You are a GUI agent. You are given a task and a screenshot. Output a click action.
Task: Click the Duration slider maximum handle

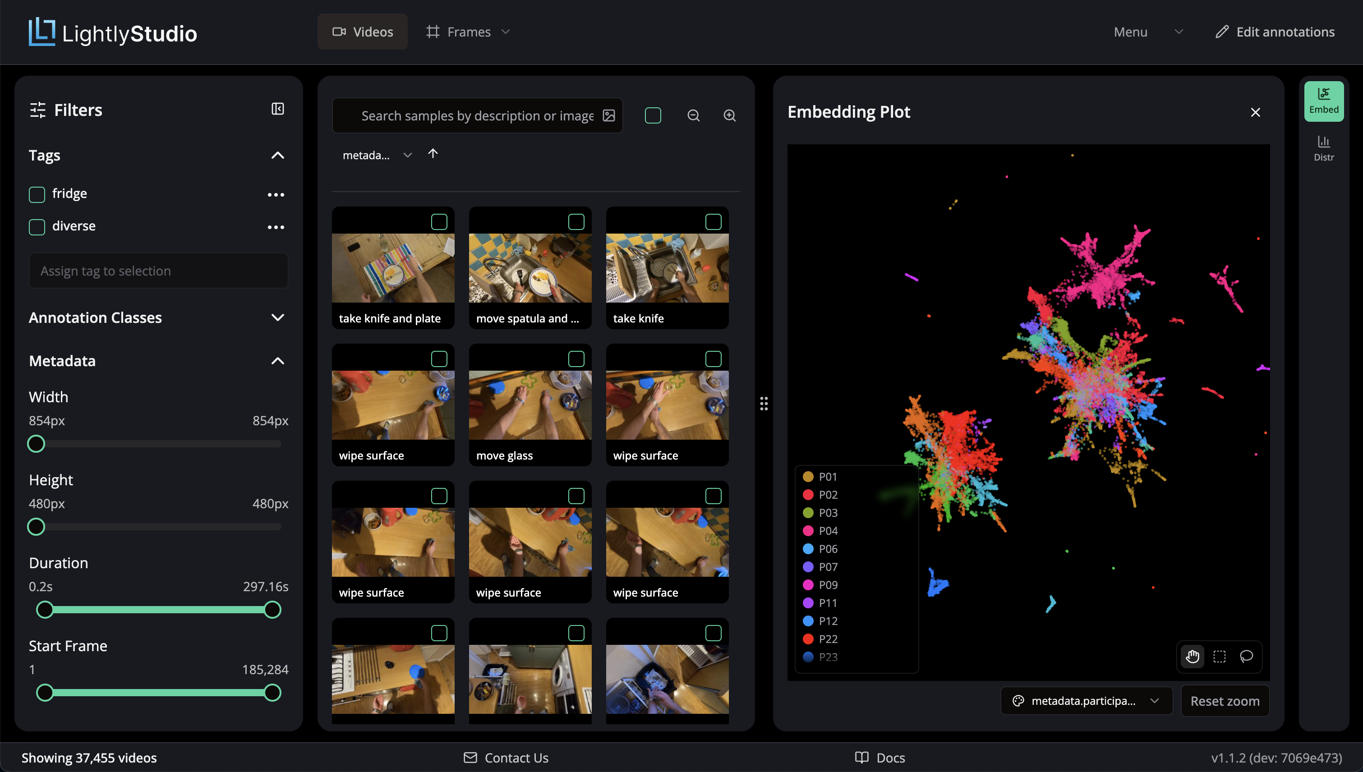pyautogui.click(x=272, y=610)
